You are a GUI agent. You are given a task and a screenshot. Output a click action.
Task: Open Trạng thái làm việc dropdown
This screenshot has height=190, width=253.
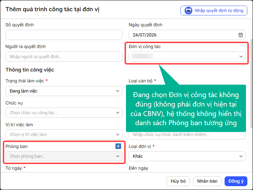click(64, 91)
